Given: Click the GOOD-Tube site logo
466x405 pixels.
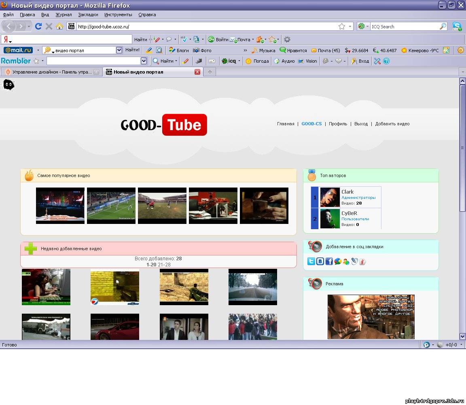Looking at the screenshot, I should [164, 125].
